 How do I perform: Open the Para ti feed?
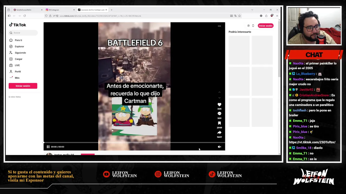pos(16,40)
